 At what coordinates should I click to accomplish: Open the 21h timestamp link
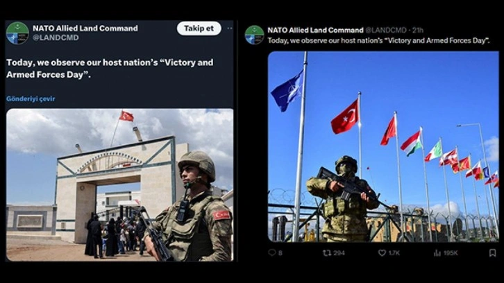pos(418,31)
